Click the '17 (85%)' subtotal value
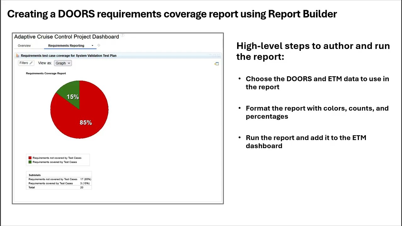The image size is (402, 226). [x=85, y=179]
